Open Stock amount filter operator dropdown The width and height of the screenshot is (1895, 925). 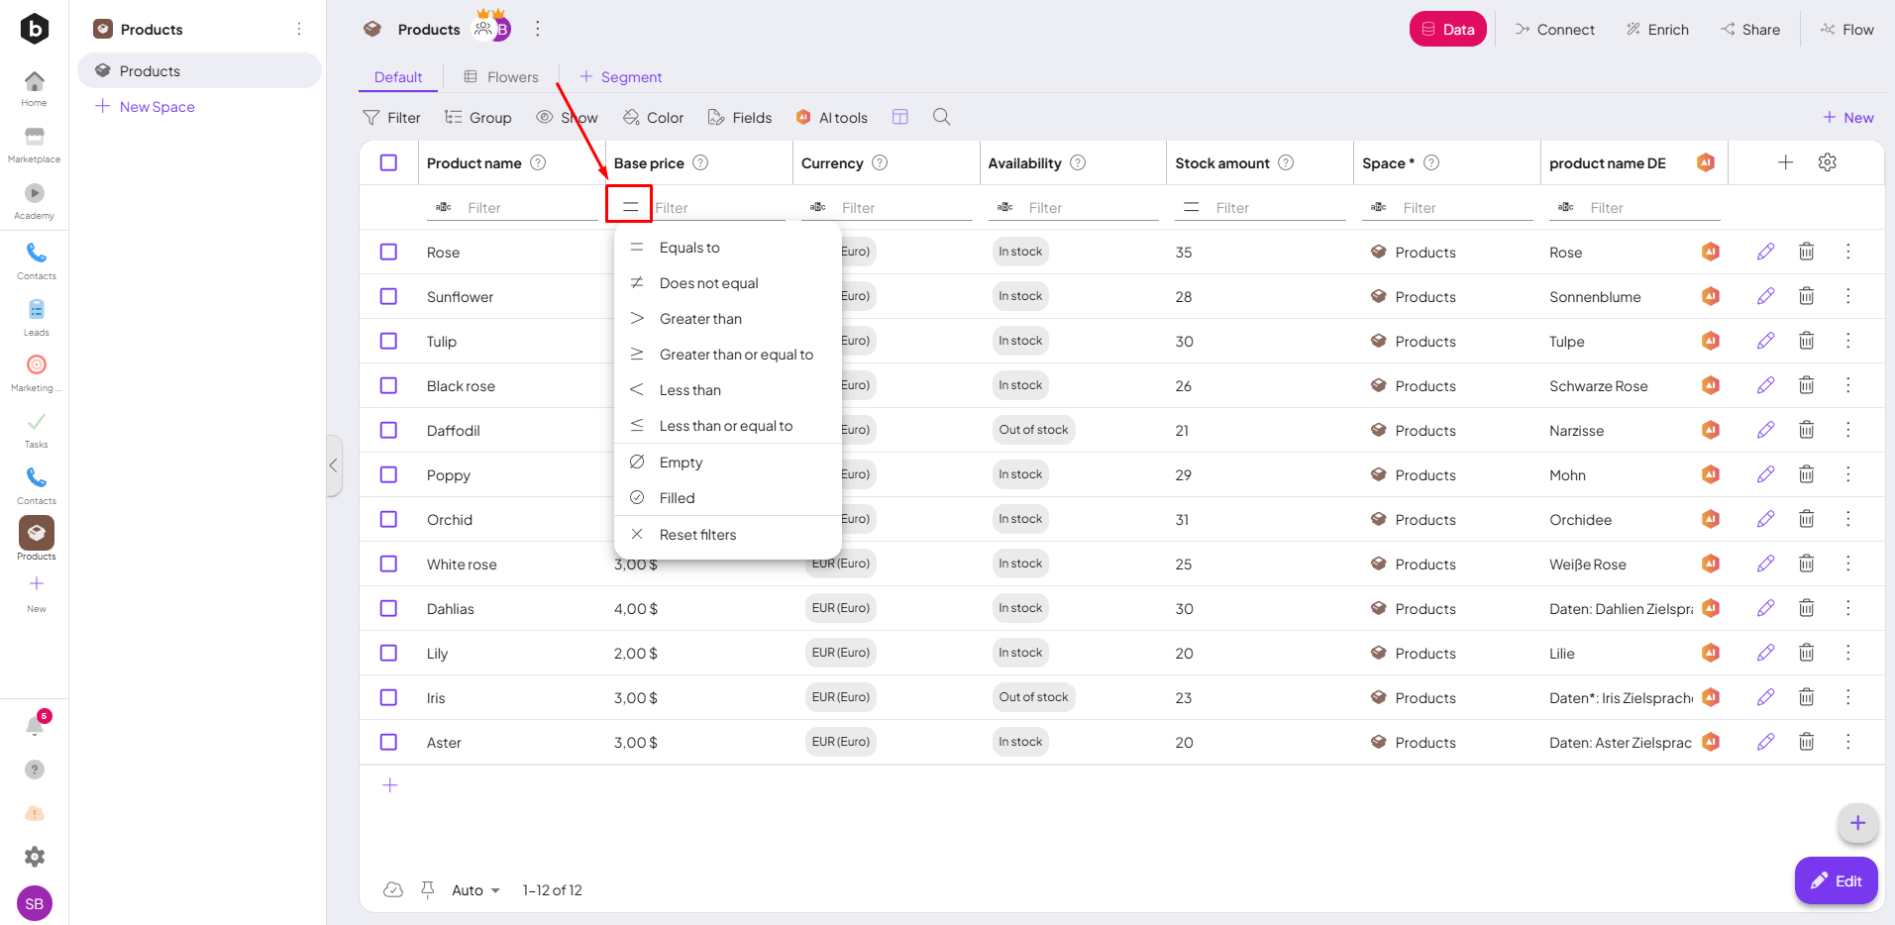tap(1192, 207)
